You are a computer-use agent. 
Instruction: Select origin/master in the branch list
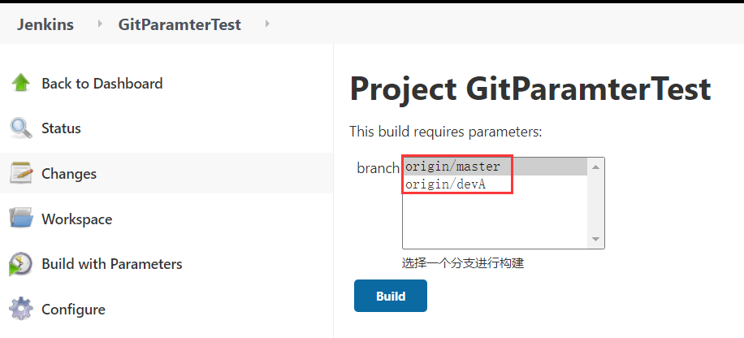tap(453, 167)
